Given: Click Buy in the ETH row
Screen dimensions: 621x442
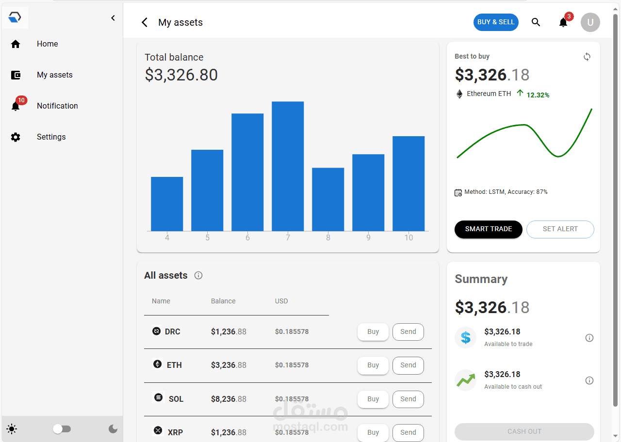Looking at the screenshot, I should [x=373, y=365].
